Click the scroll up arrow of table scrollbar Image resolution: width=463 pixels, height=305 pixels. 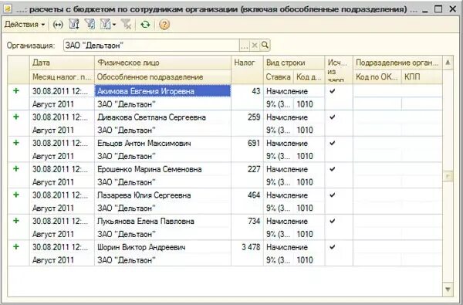pos(448,63)
